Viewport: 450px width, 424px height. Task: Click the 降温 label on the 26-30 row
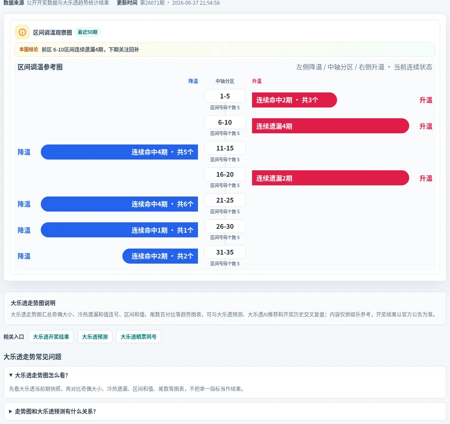click(24, 230)
